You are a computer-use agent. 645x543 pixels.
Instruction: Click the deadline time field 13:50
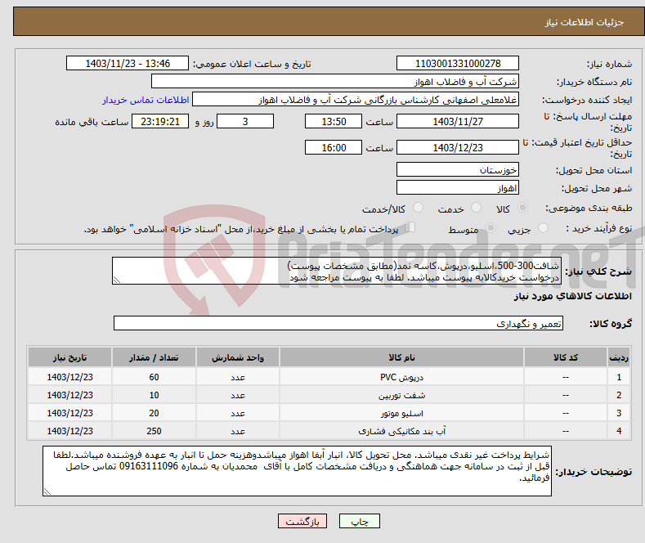coord(334,121)
